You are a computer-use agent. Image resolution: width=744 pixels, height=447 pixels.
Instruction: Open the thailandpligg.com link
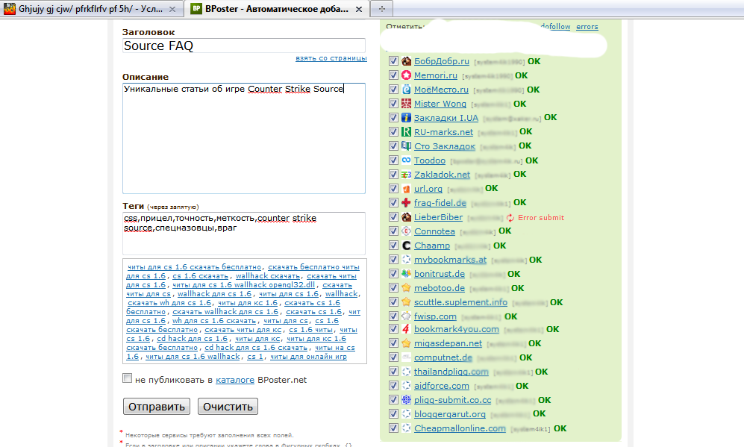click(x=451, y=372)
